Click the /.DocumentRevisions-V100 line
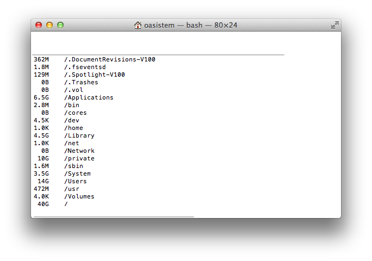The width and height of the screenshot is (372, 261). pos(109,59)
